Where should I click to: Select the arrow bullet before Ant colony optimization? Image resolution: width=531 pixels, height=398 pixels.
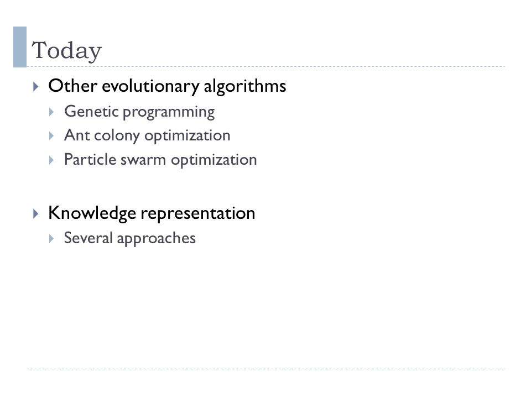[51, 136]
